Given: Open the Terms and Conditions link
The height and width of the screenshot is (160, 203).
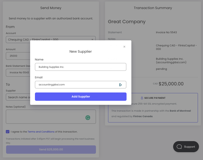Looking at the screenshot, I should tap(41, 132).
